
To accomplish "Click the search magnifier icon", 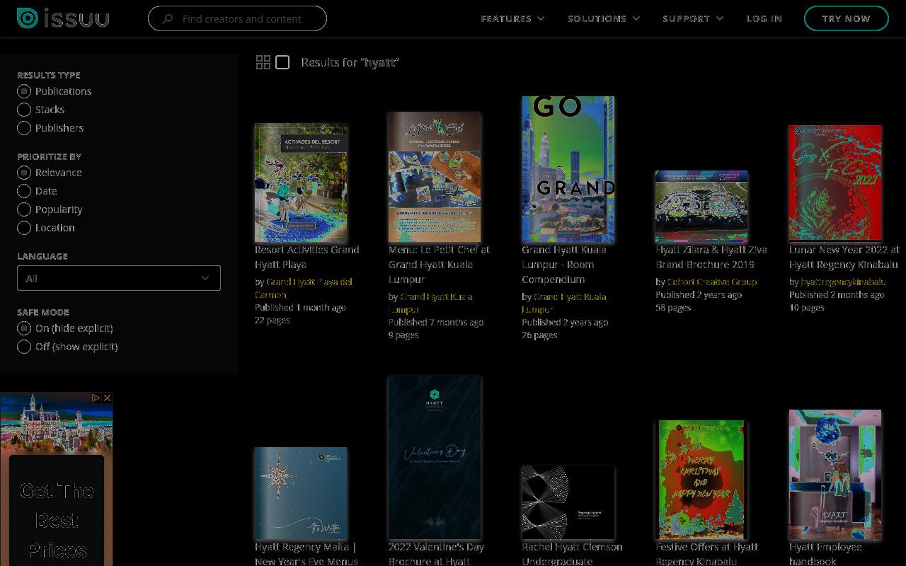I will [x=168, y=19].
